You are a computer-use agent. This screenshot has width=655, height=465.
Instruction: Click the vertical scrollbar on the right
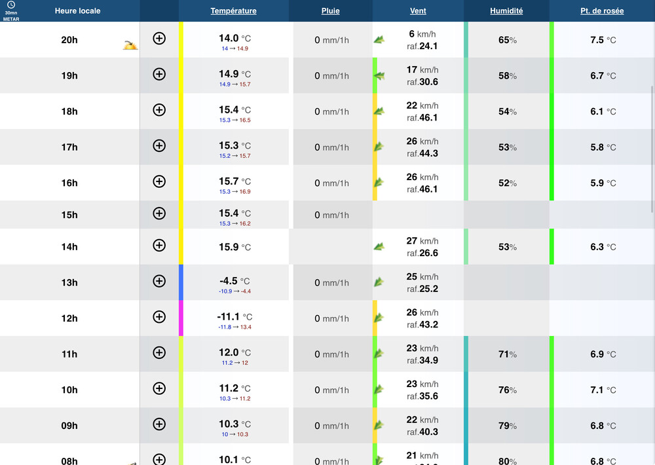tap(652, 149)
